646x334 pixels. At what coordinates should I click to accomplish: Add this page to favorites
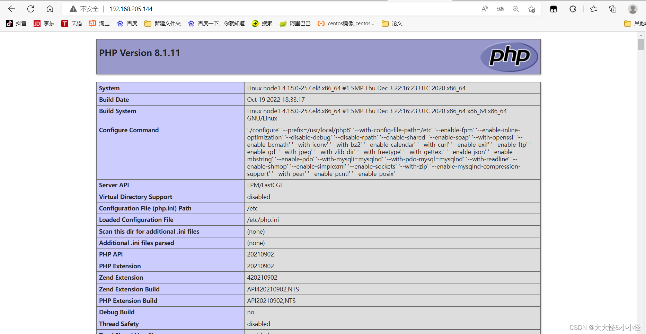point(532,9)
